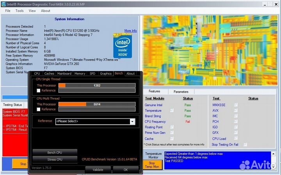Switch to the CPU tab in CPU-Z
Screen dimensions: 281x175
(37, 74)
